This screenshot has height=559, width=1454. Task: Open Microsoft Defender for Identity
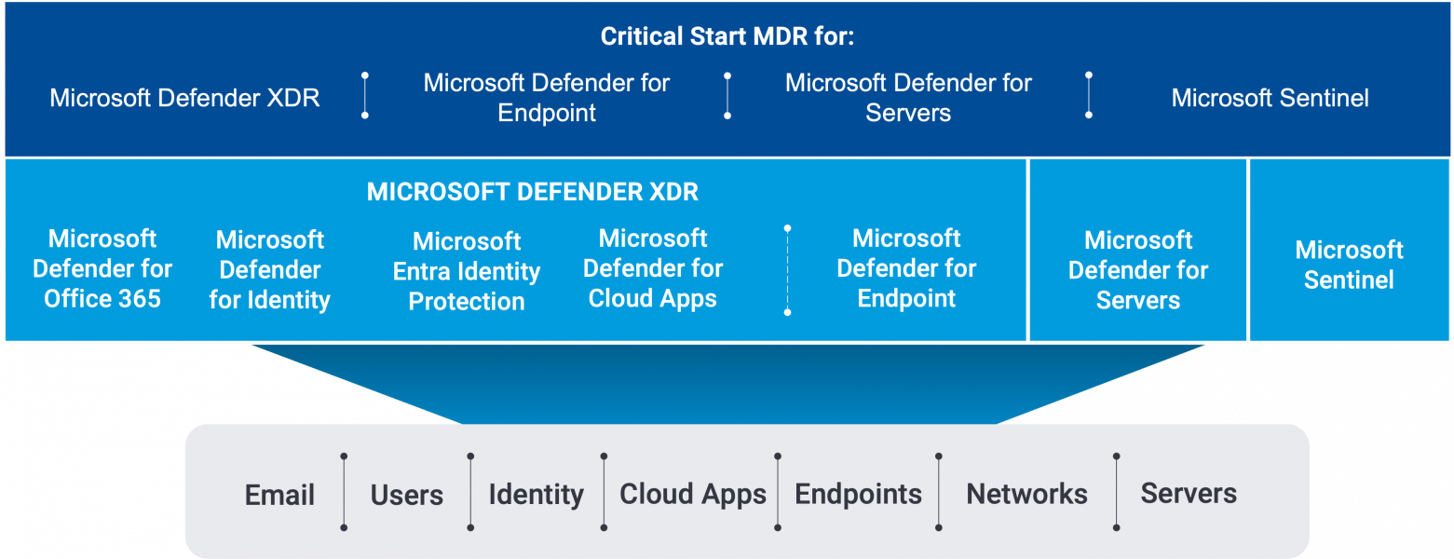click(270, 269)
